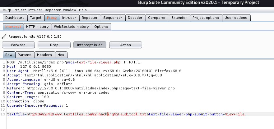This screenshot has height=129, width=274.
Task: Click the View+File parameter value
Action: pos(235,114)
